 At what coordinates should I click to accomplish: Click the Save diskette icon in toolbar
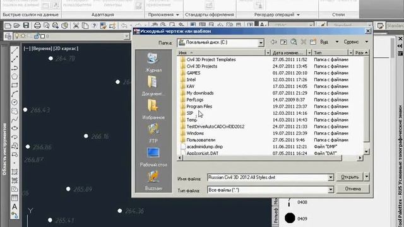point(26,25)
